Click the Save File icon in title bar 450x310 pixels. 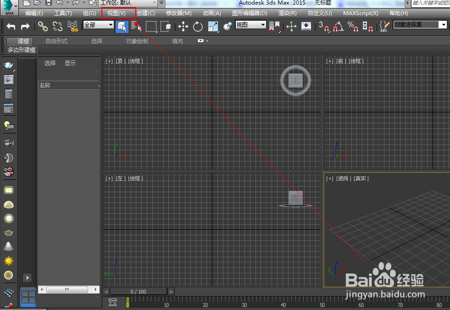pos(49,3)
